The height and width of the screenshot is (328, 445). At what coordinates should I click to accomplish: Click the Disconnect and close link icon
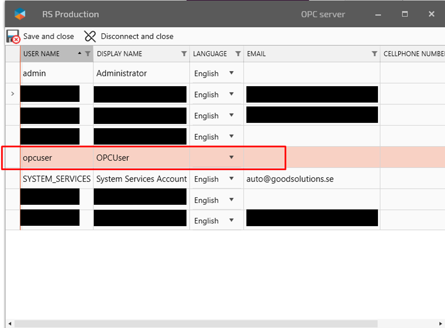click(90, 36)
